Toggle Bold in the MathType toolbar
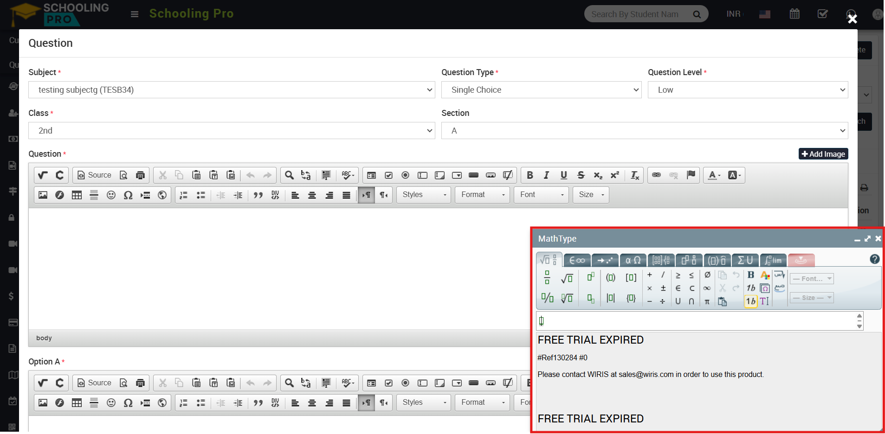Screen dimensions: 885x434 point(751,275)
